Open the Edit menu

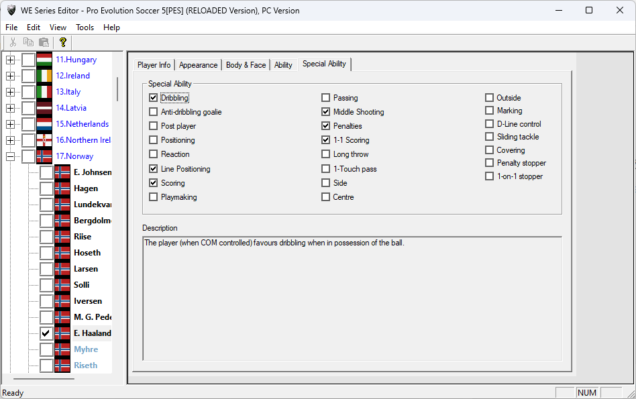coord(34,27)
